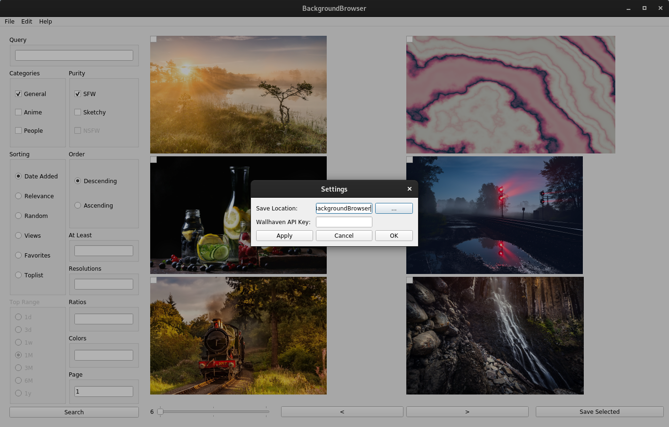Click the Ratios input field
The image size is (669, 427).
point(104,319)
